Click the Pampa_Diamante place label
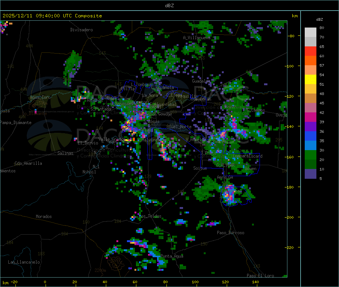 click(16, 123)
